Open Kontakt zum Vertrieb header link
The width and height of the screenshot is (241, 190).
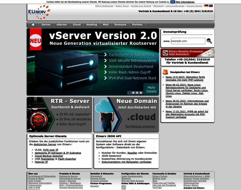[141, 6]
